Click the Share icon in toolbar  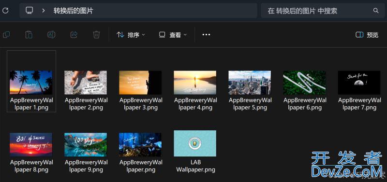pyautogui.click(x=74, y=35)
